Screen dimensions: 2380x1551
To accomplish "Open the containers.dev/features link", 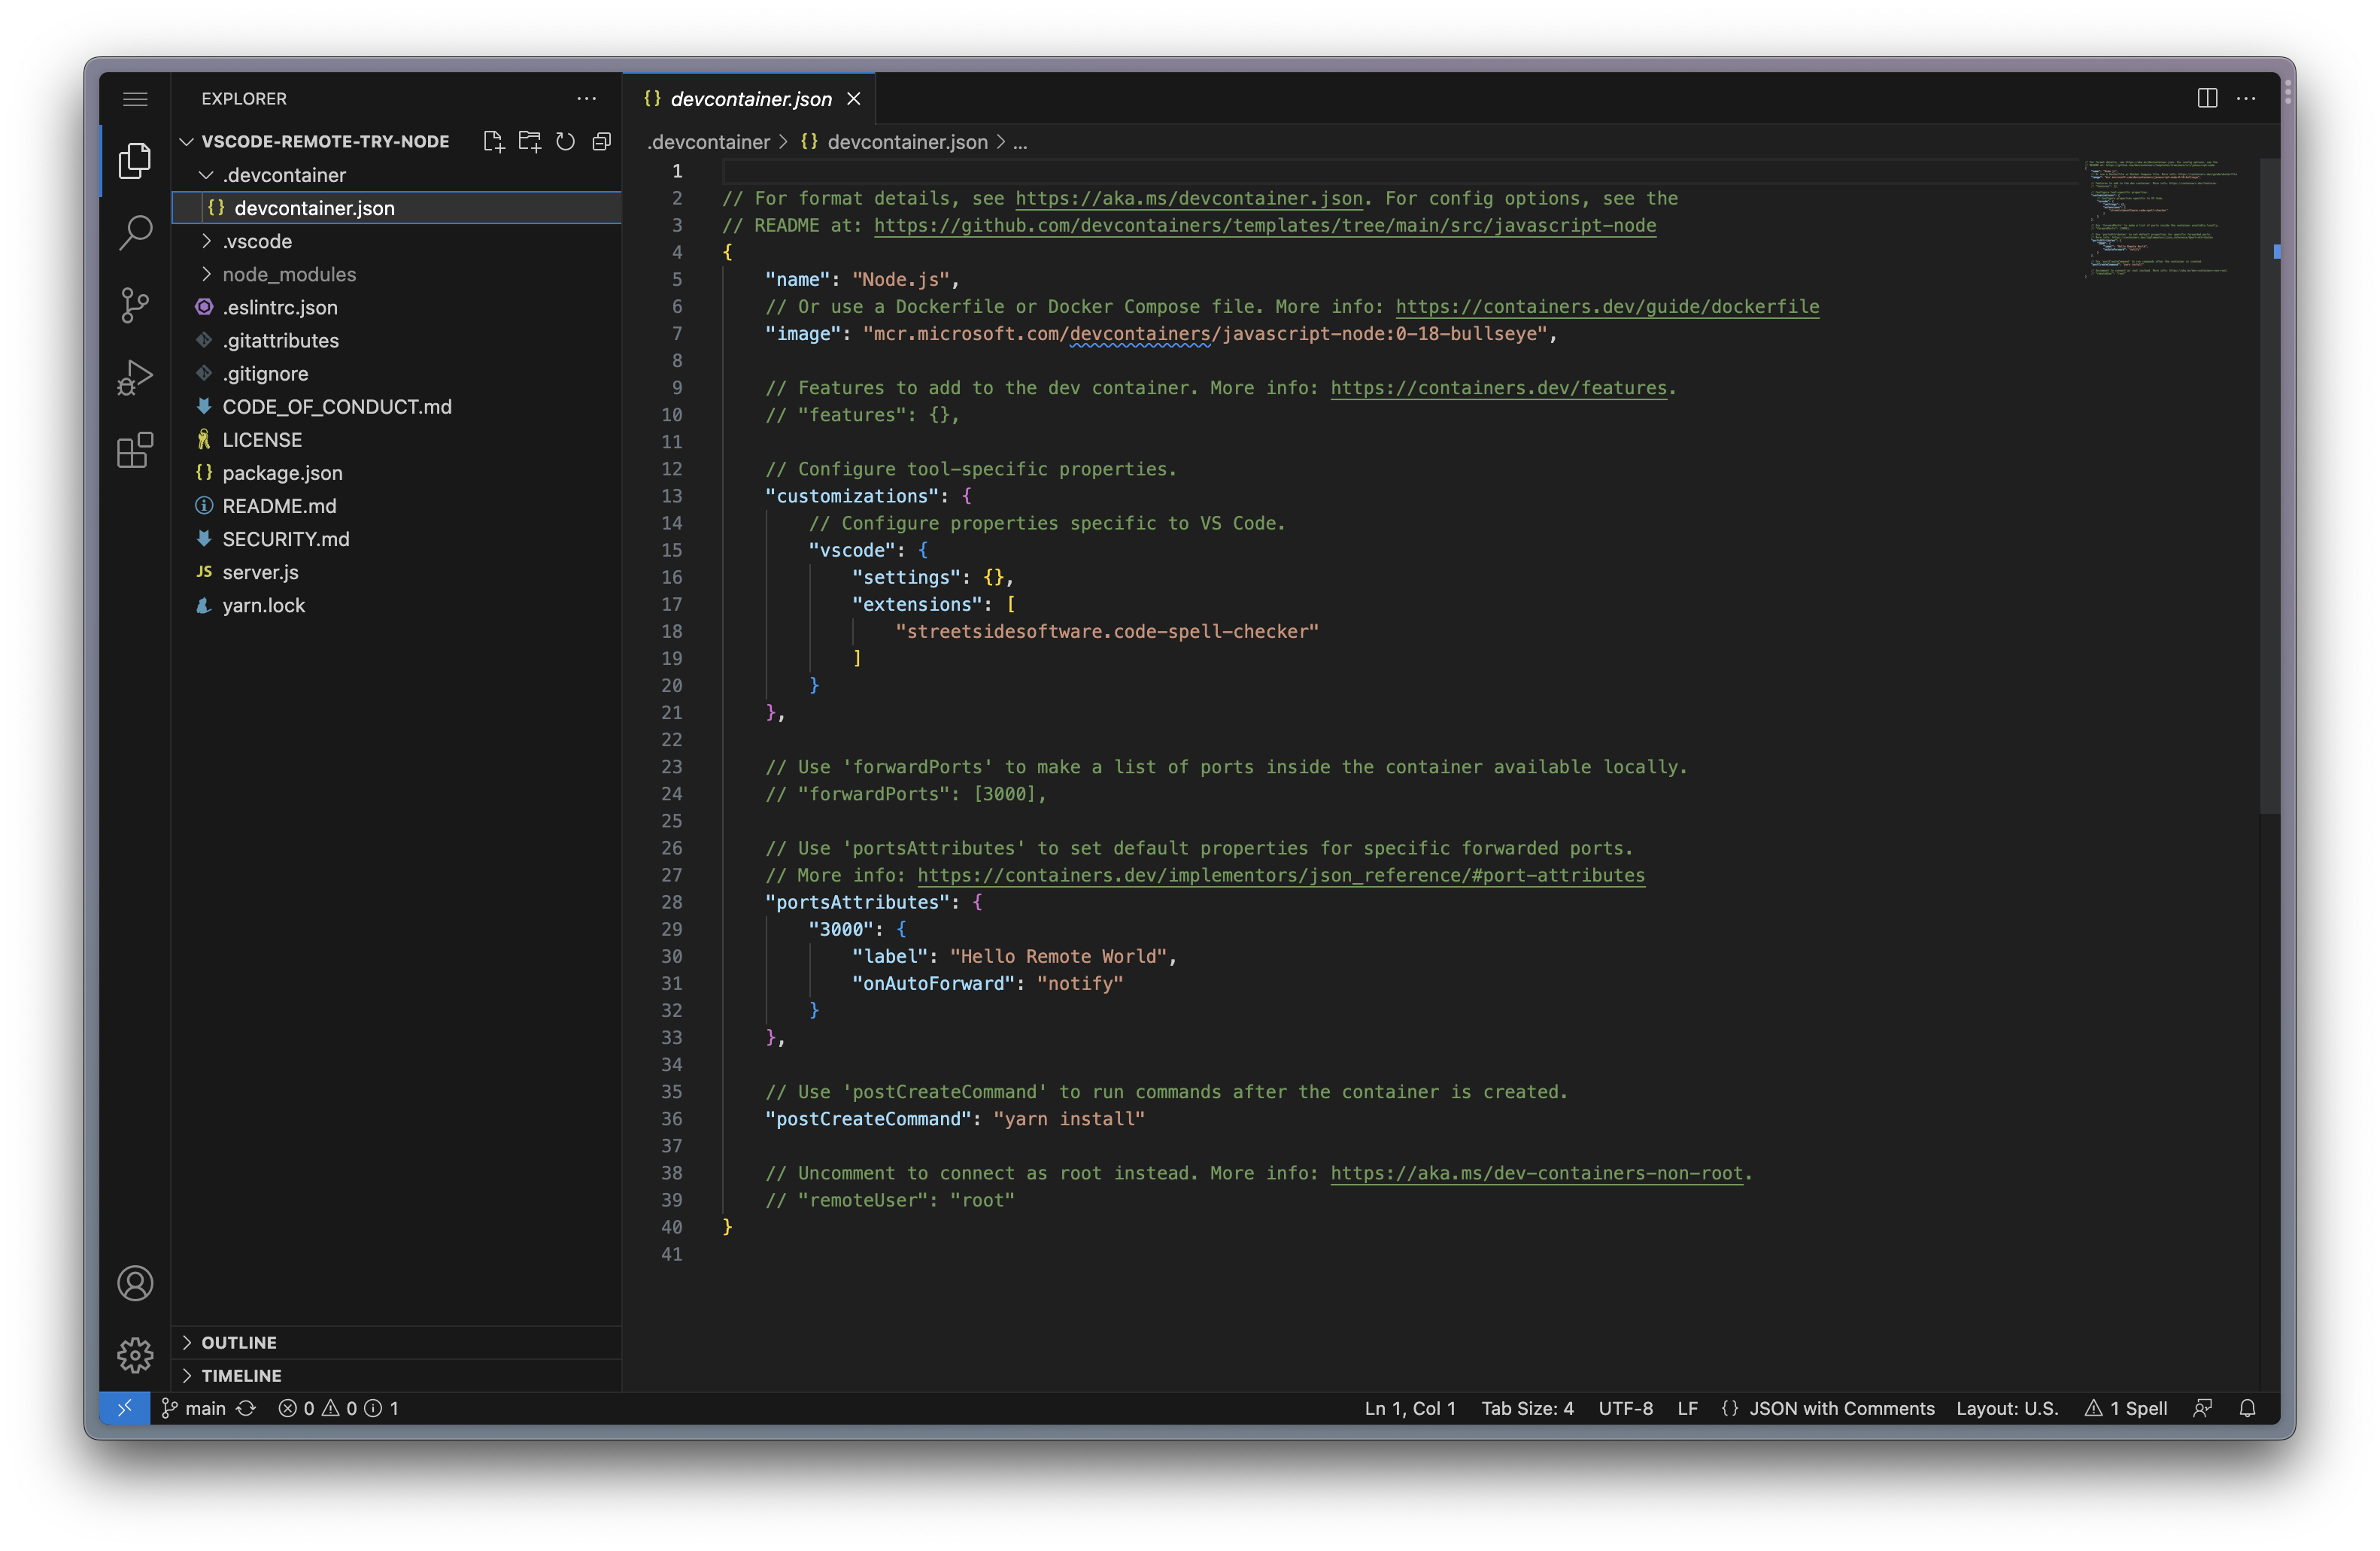I will click(1498, 388).
